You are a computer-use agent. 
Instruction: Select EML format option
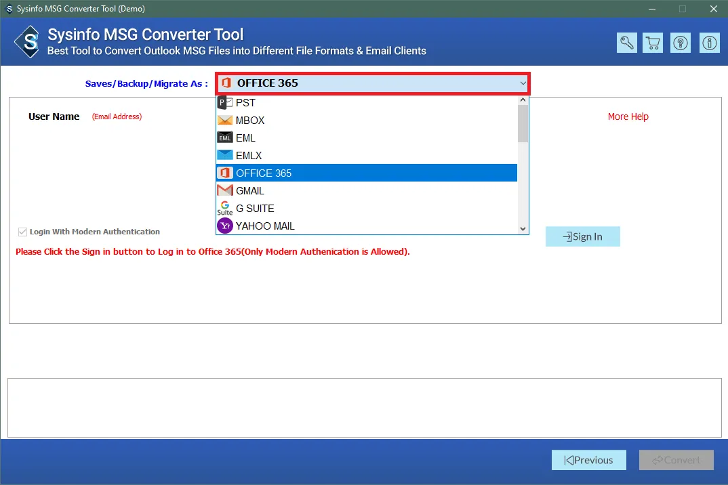point(245,138)
